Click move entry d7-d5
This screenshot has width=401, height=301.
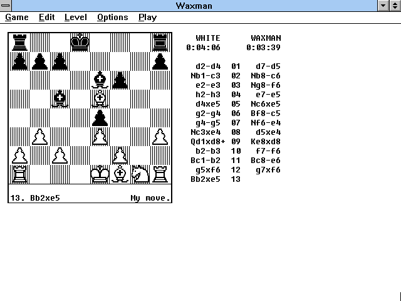pos(268,66)
